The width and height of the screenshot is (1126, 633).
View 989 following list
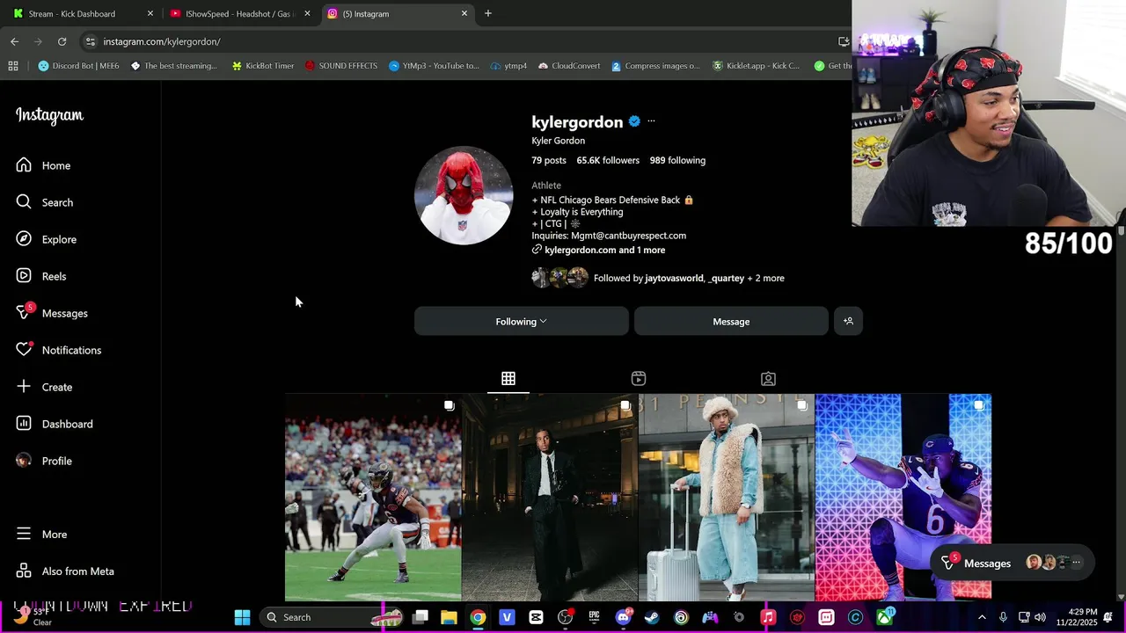click(677, 160)
